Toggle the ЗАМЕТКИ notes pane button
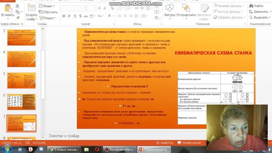Image resolution: width=272 pixels, height=153 pixels. coord(165,143)
